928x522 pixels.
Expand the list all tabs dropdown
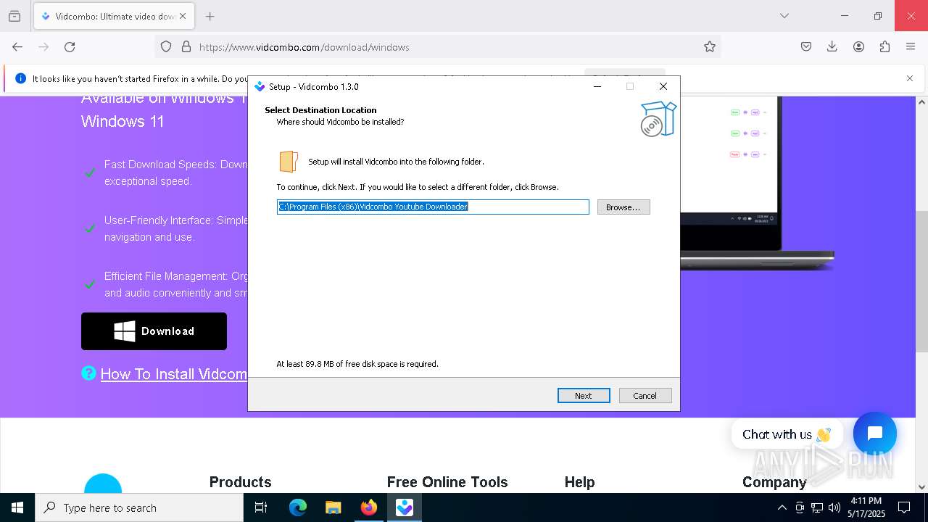(x=784, y=16)
